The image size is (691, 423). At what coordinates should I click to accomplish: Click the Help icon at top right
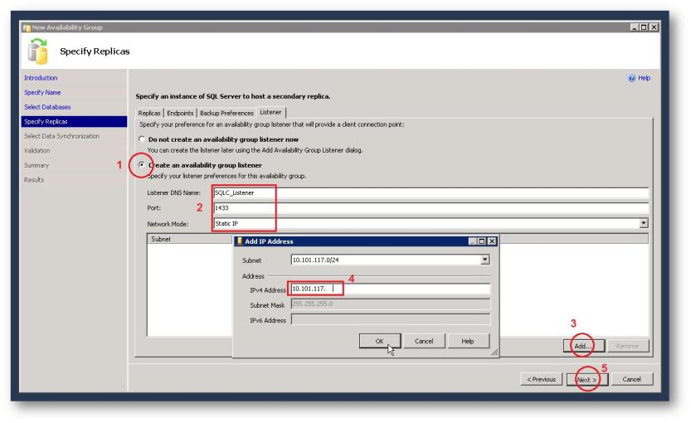click(631, 78)
